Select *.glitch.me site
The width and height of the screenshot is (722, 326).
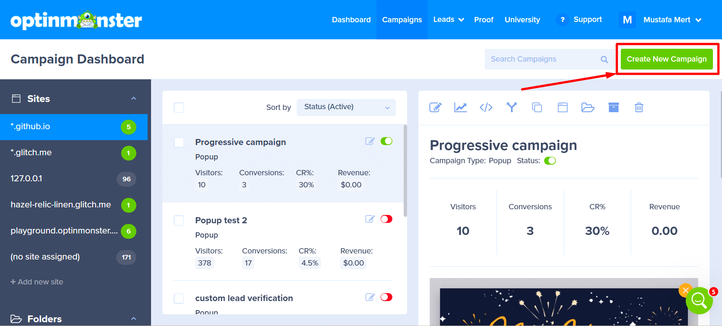[74, 153]
